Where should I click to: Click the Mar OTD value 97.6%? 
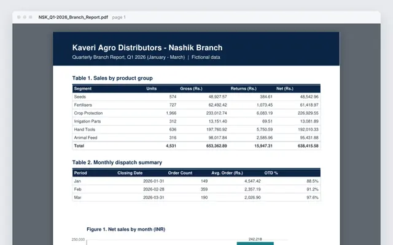313,197
